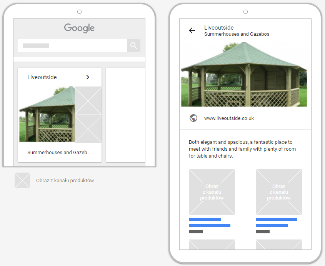Click the Google logo
This screenshot has height=266, width=325.
pyautogui.click(x=79, y=28)
